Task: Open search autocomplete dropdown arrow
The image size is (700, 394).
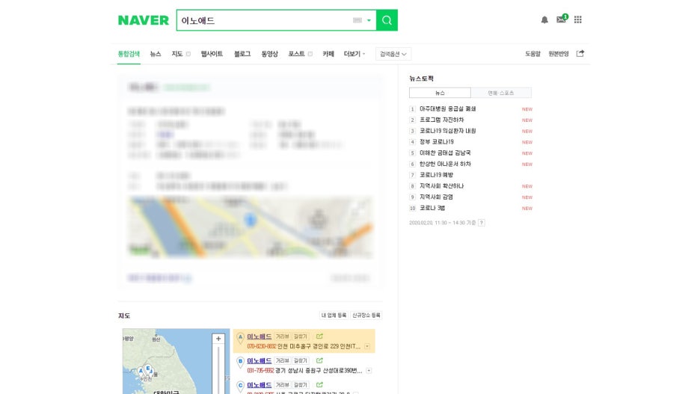Action: pyautogui.click(x=369, y=20)
